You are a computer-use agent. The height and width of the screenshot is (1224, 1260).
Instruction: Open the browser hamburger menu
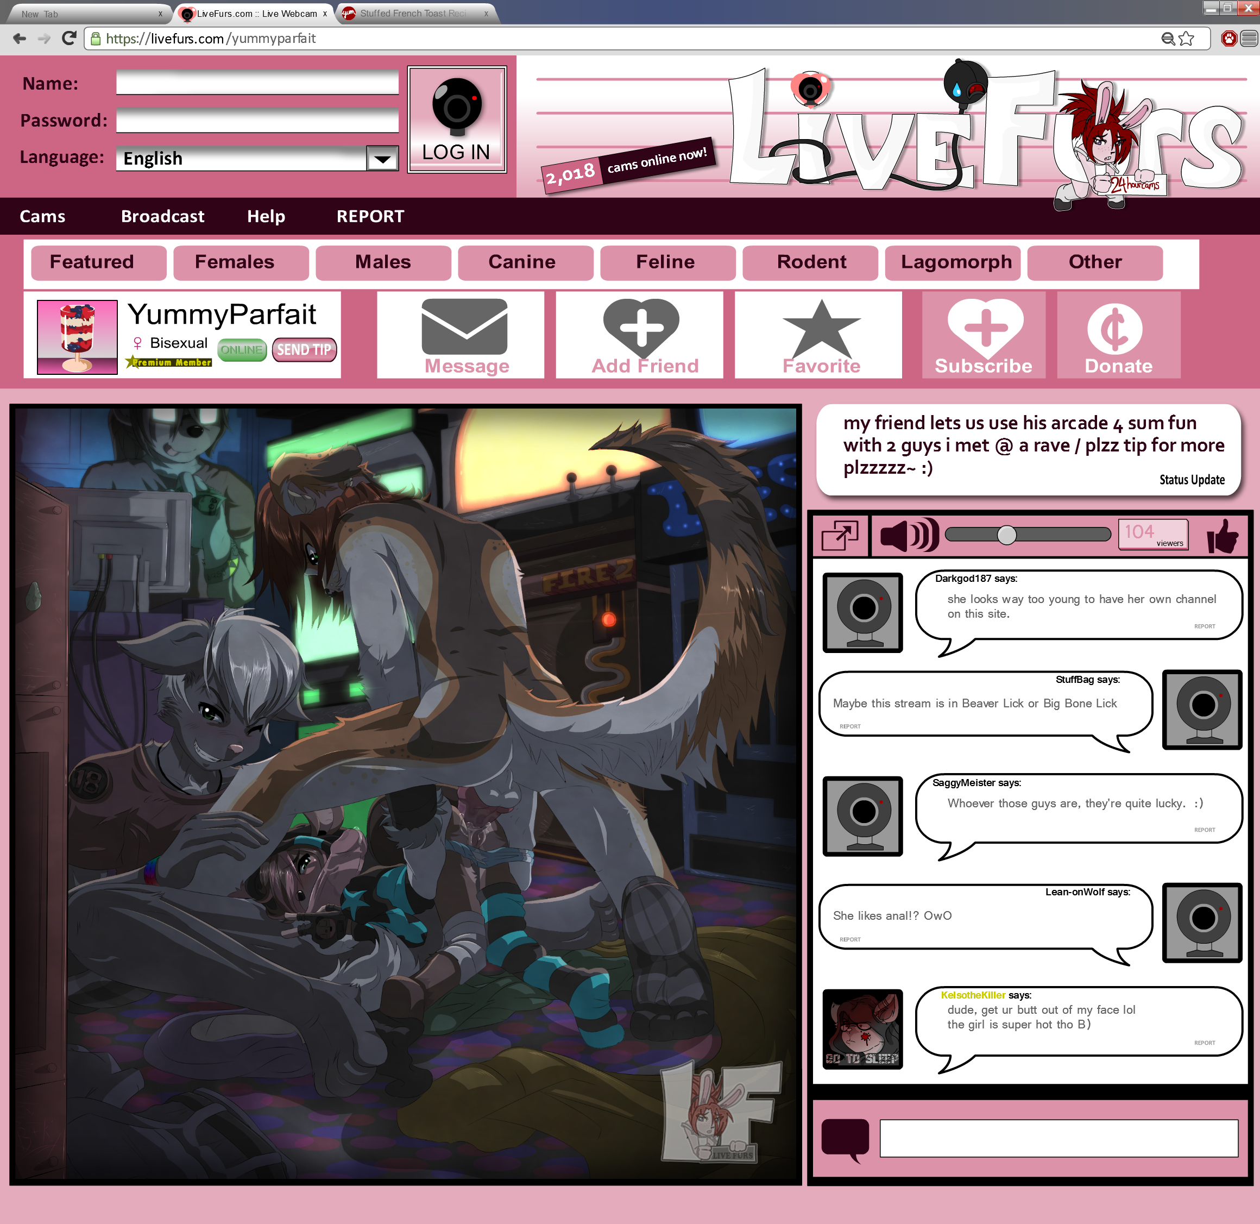click(x=1249, y=39)
